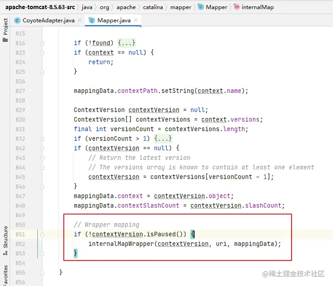Open the Project tool window
The height and width of the screenshot is (286, 333).
5,30
